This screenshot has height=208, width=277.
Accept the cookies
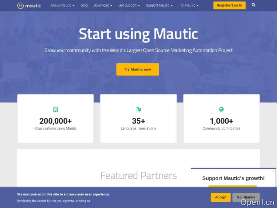click(x=220, y=197)
